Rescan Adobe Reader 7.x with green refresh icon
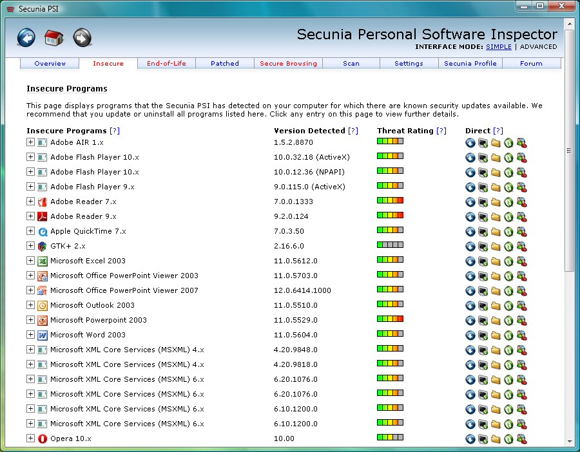Screen dimensions: 580x452 point(508,202)
